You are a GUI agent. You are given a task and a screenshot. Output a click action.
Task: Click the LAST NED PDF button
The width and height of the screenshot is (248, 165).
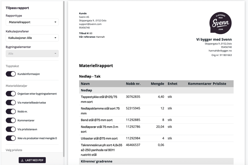[x=32, y=160]
